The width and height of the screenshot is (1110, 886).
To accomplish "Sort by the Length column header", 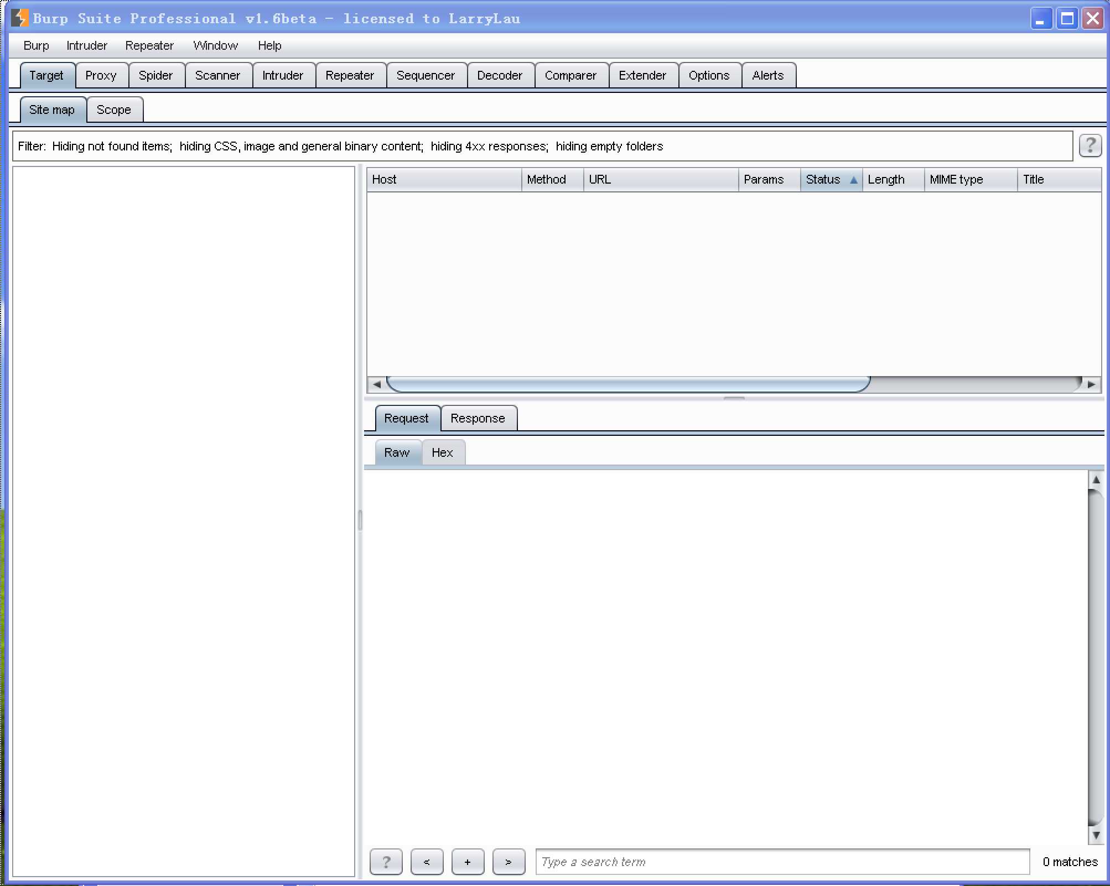I will coord(893,180).
